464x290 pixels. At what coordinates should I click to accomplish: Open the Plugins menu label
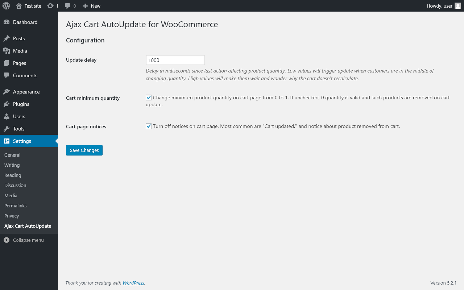click(x=21, y=104)
